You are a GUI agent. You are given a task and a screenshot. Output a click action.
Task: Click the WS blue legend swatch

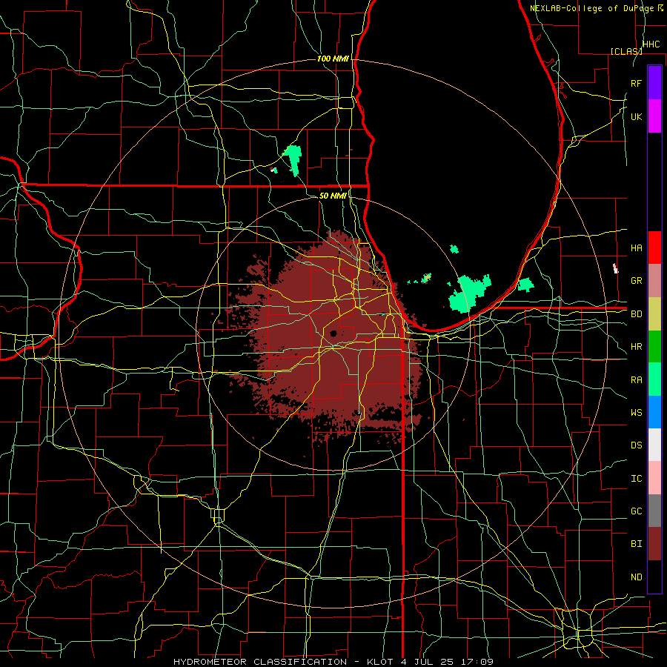(x=654, y=412)
